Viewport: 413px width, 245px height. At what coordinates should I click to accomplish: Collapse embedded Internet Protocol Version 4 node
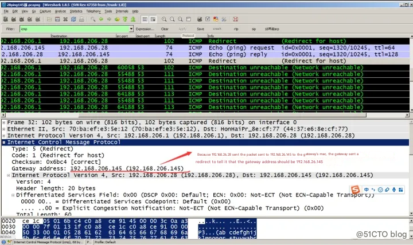pos(9,175)
